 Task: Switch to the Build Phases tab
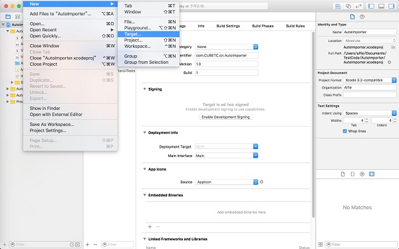click(263, 26)
